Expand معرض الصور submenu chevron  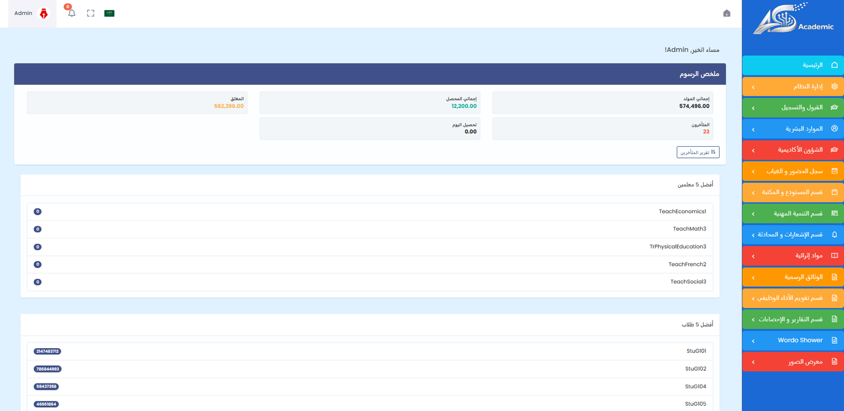pos(753,362)
